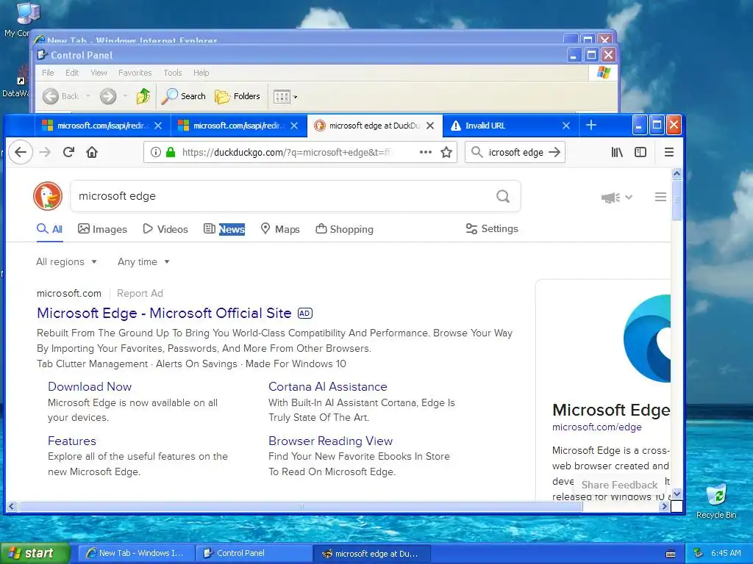Open Settings in DuckDuckGo results bar
This screenshot has height=564, width=753.
(492, 229)
